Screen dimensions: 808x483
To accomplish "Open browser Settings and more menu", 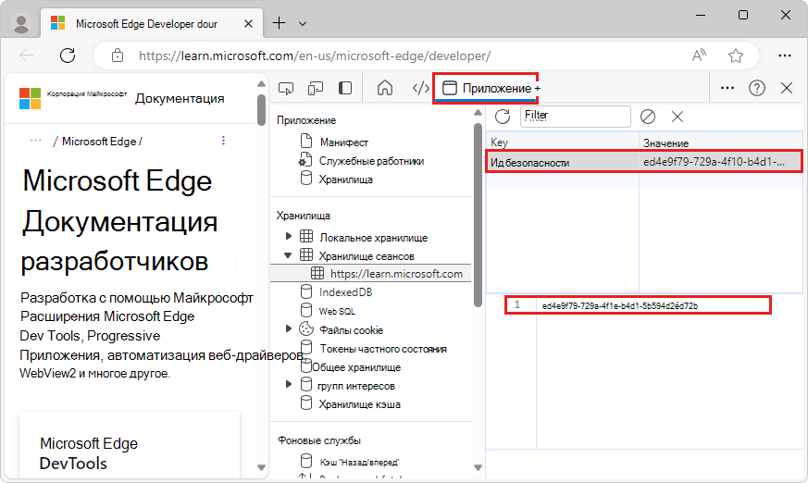I will 784,56.
